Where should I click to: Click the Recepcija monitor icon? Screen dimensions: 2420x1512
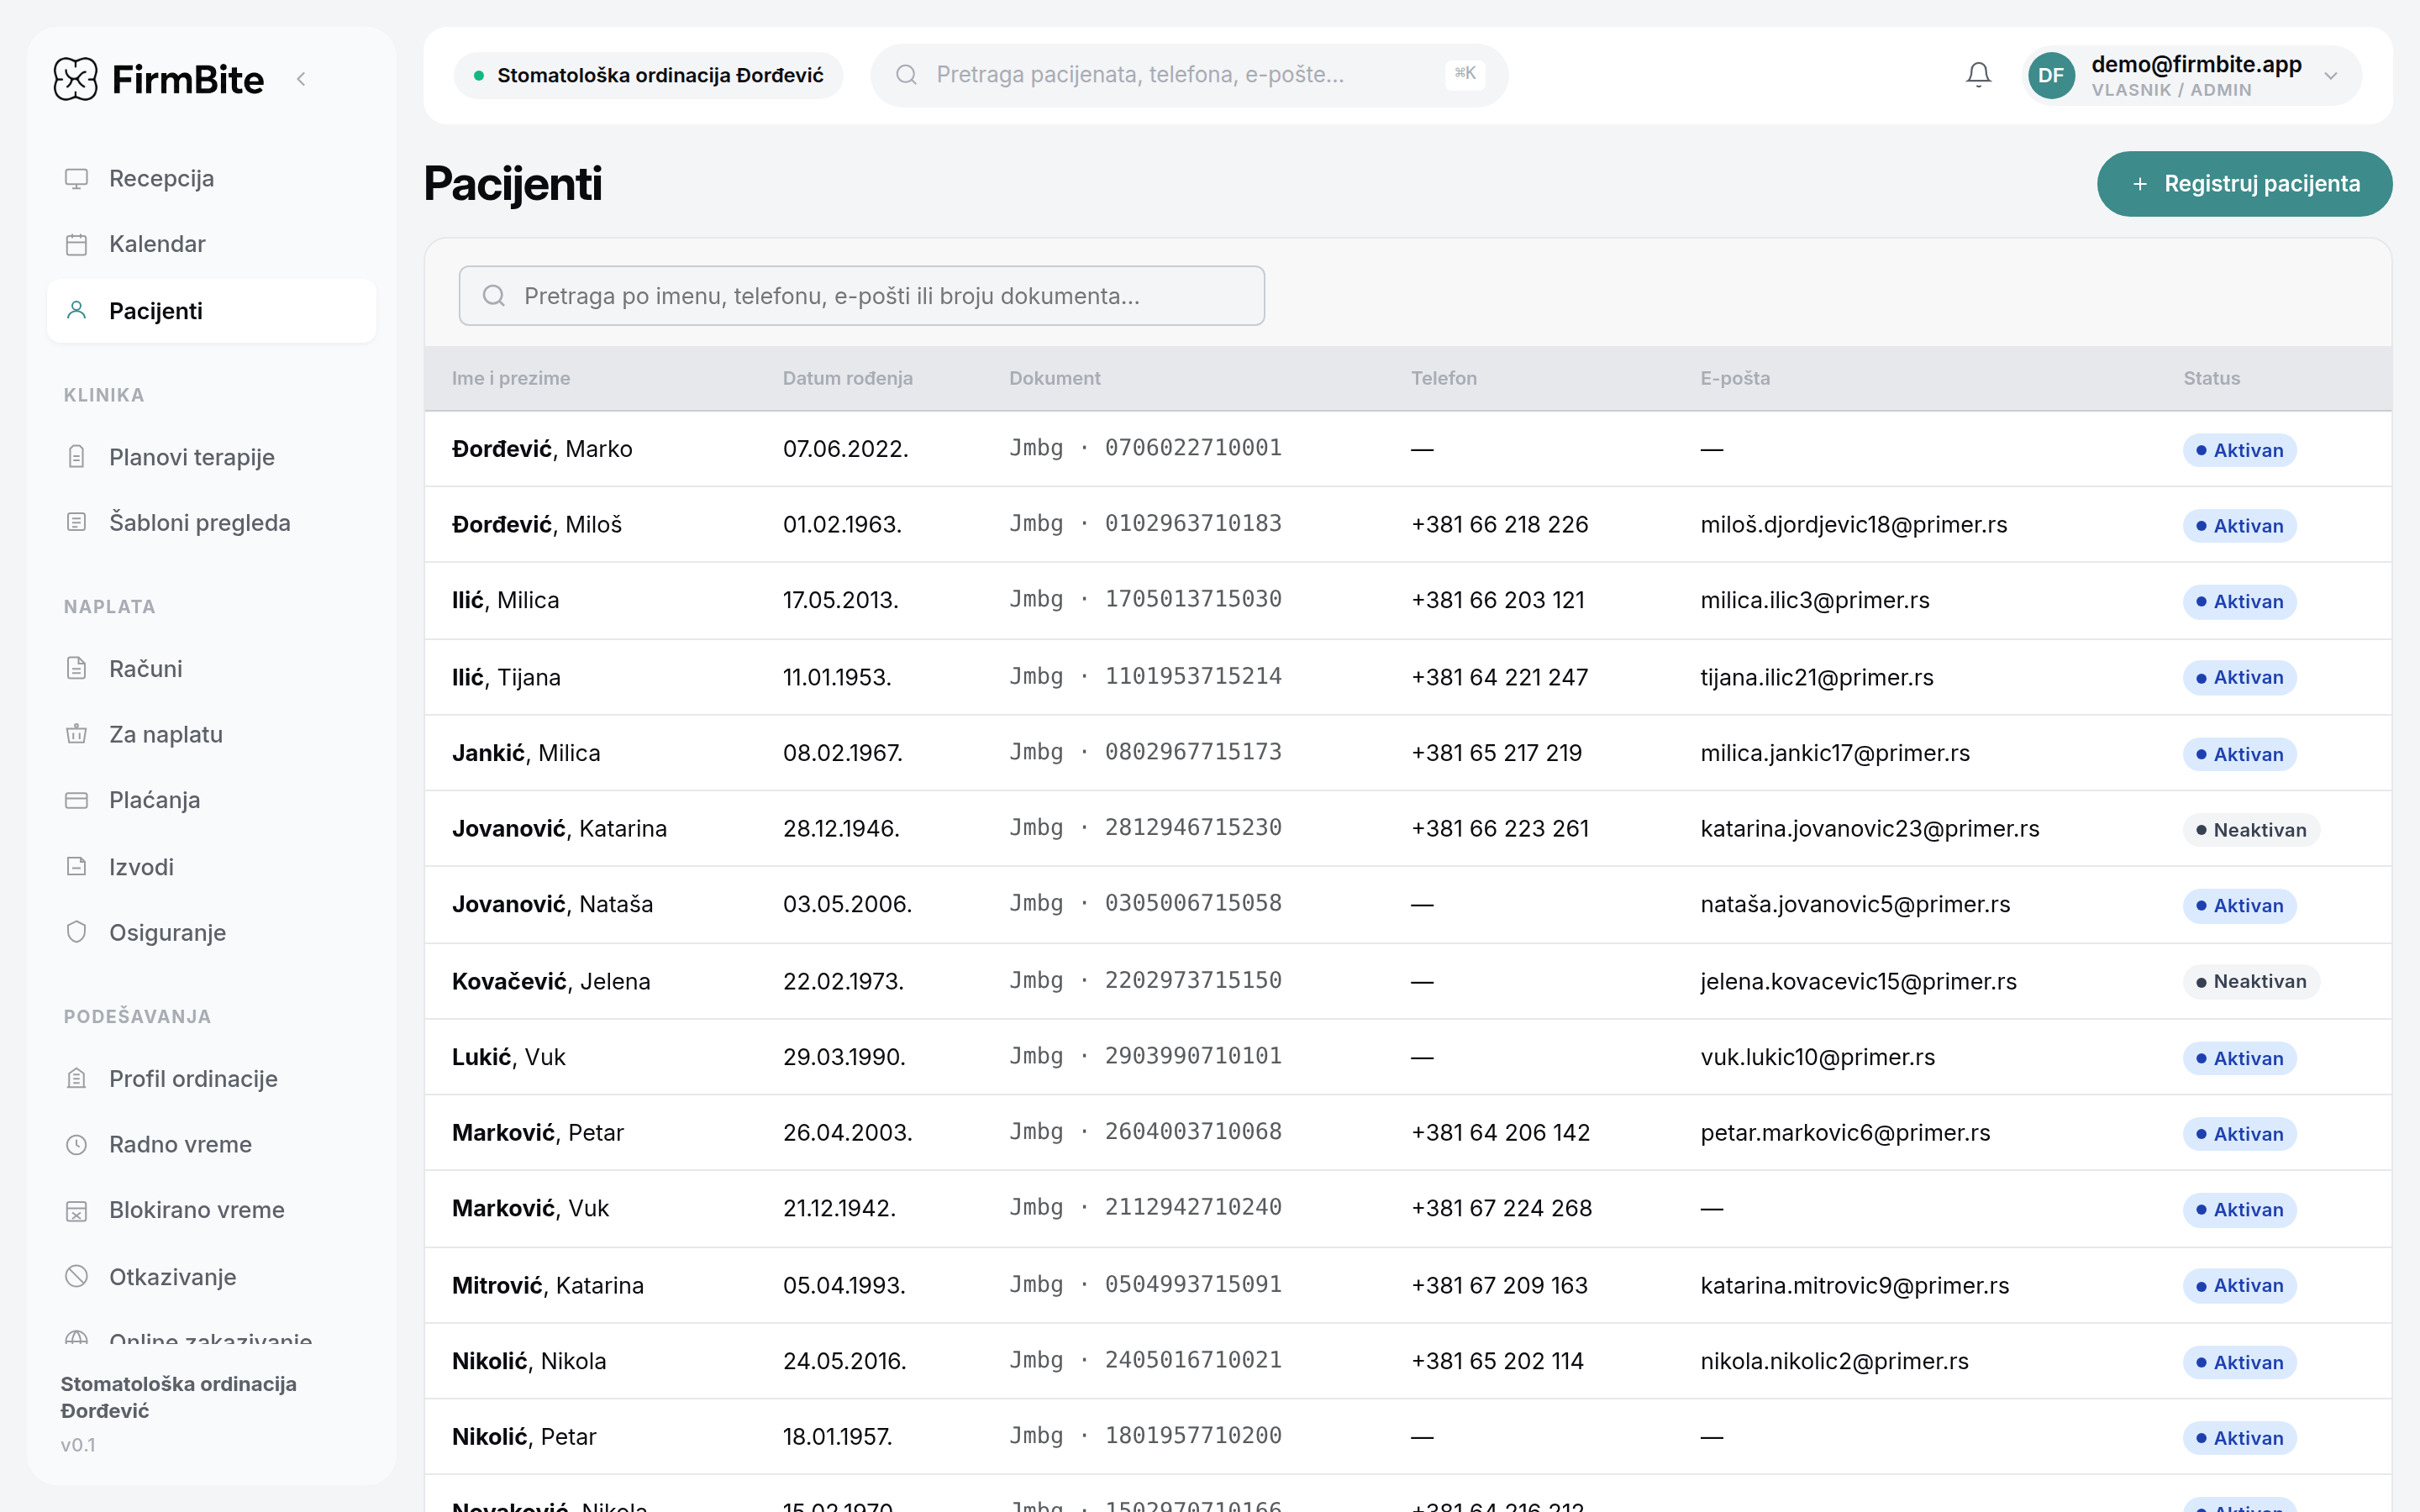point(77,179)
